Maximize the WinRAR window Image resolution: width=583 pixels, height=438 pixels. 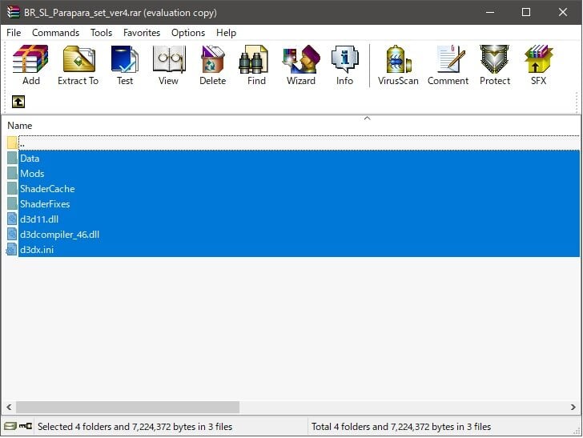click(x=526, y=12)
